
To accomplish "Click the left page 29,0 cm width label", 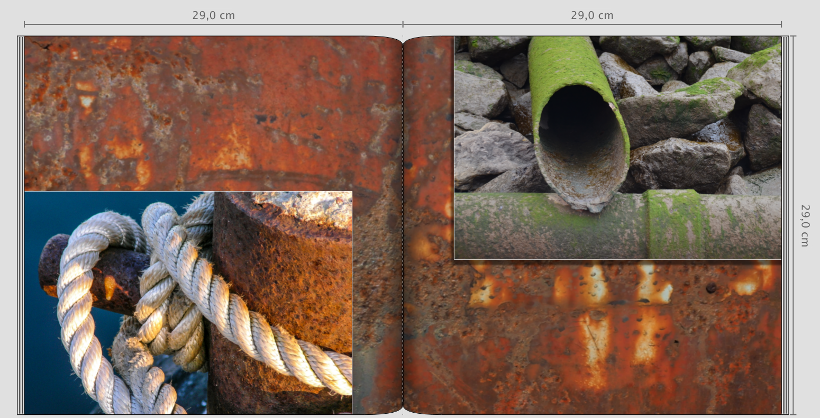I will click(x=213, y=15).
